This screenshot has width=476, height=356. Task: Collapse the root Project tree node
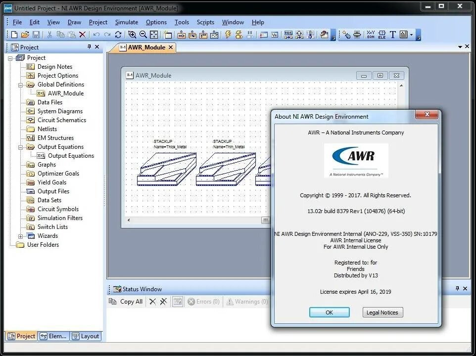10,58
